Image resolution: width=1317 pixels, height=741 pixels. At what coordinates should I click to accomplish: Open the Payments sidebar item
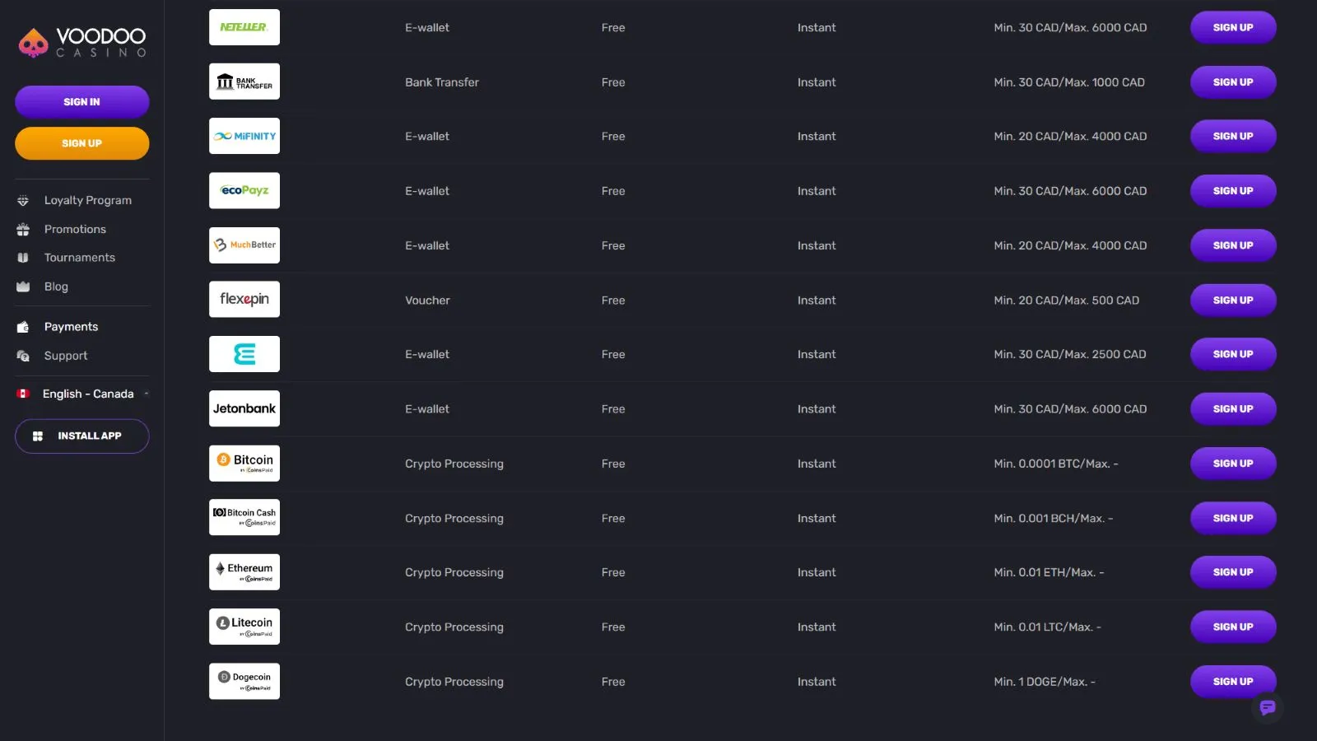[x=71, y=327]
